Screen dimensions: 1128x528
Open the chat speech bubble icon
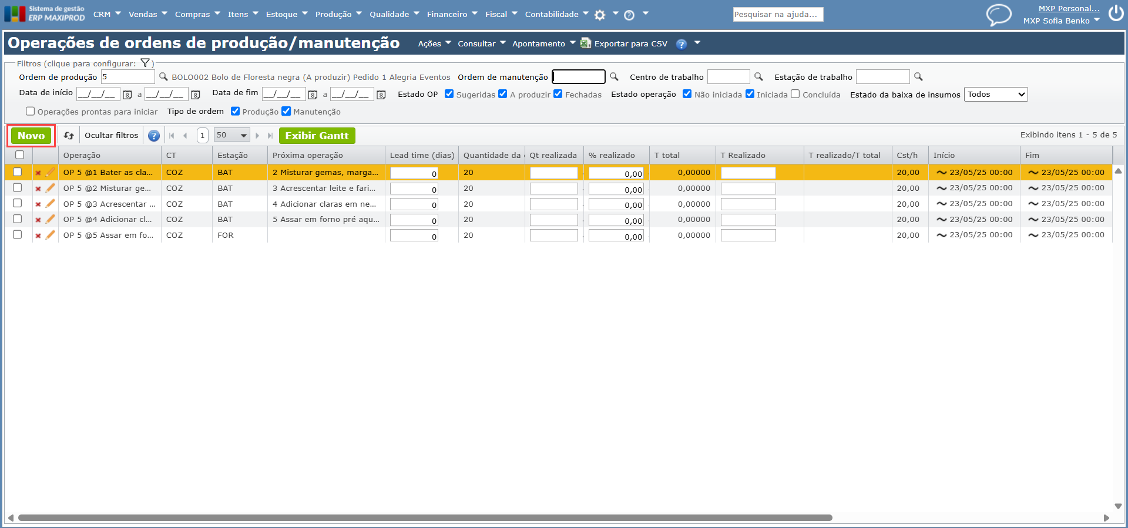click(998, 15)
